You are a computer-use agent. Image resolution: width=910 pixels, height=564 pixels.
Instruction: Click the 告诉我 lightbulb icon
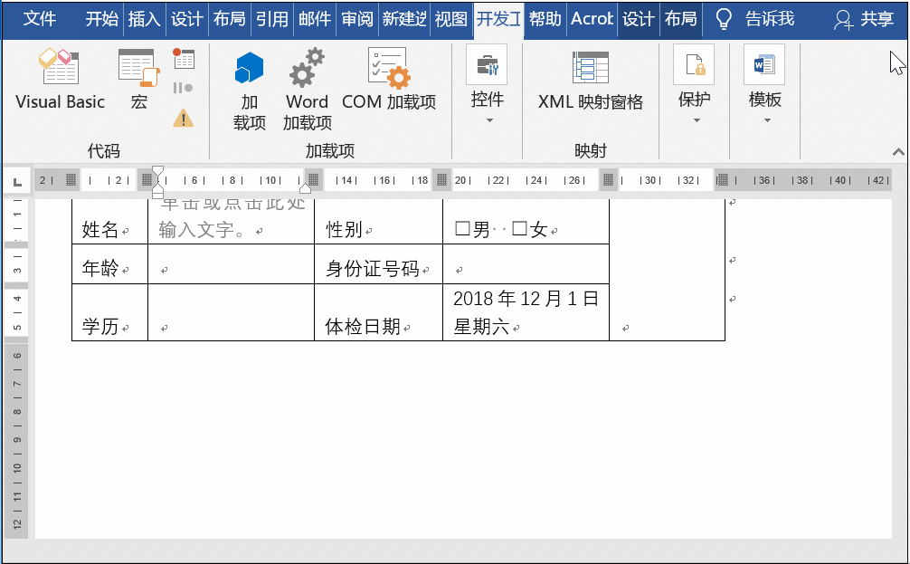pyautogui.click(x=724, y=19)
